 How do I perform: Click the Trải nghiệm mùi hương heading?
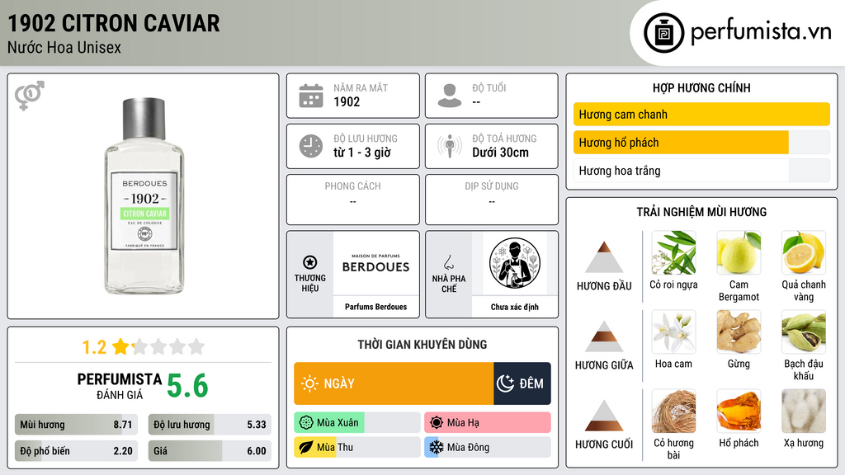click(x=701, y=212)
